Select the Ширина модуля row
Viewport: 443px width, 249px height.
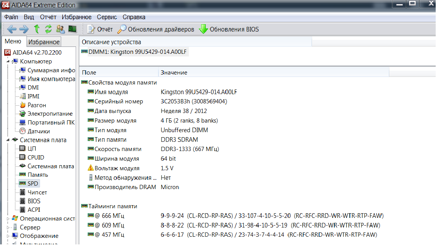click(132, 159)
